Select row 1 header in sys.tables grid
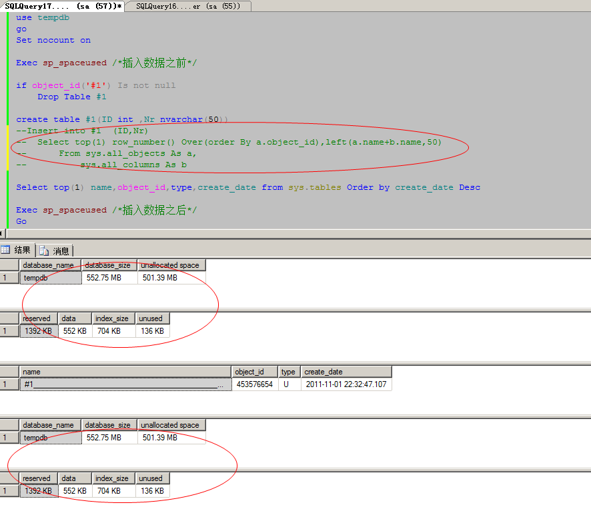This screenshot has height=507, width=591. point(9,384)
